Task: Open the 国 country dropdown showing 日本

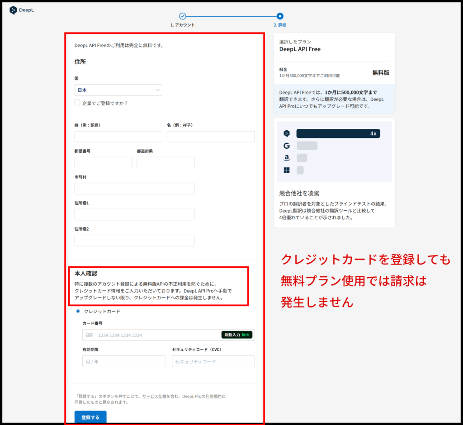Action: (118, 90)
